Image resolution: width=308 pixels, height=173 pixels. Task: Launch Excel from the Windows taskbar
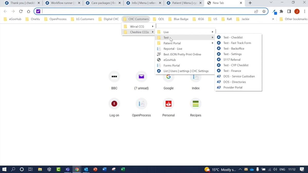pos(123,169)
